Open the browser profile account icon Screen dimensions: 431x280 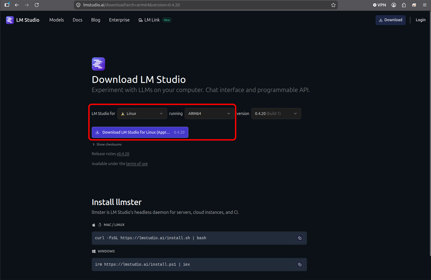[x=394, y=5]
